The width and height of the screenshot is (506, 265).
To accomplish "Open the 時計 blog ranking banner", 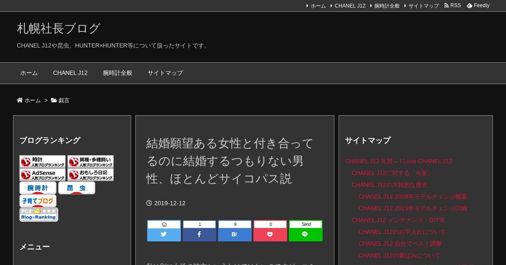I will pyautogui.click(x=43, y=162).
